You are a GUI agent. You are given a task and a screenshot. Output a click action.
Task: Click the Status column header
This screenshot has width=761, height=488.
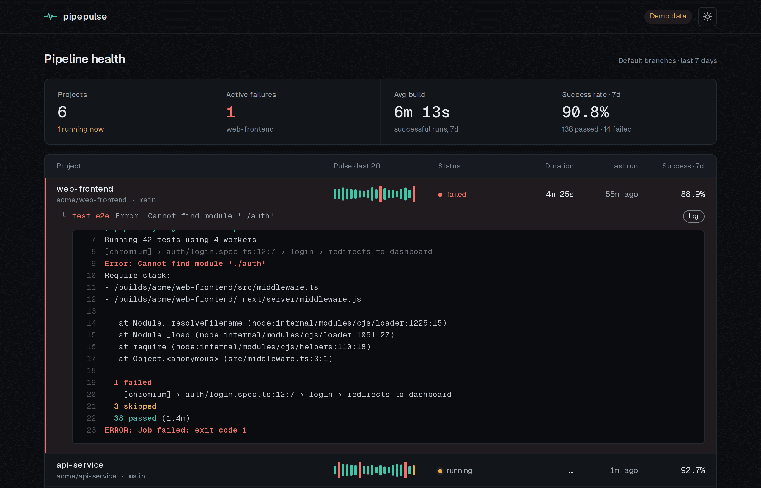[449, 166]
